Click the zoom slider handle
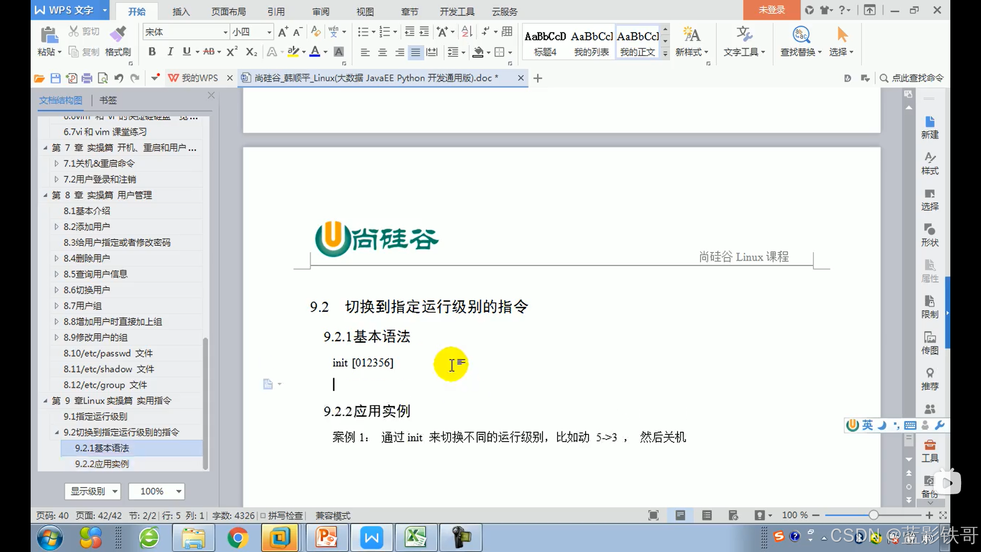This screenshot has height=552, width=981. pos(874,515)
